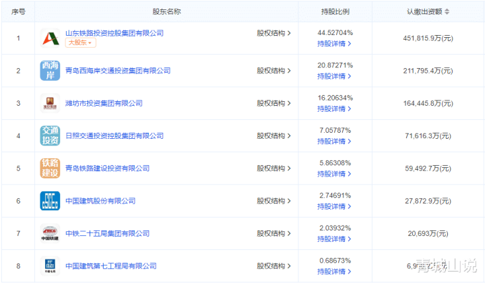This screenshot has width=485, height=283.
Task: Open 股权结构 for 中国建筑股份有限公司
Action: pyautogui.click(x=273, y=201)
